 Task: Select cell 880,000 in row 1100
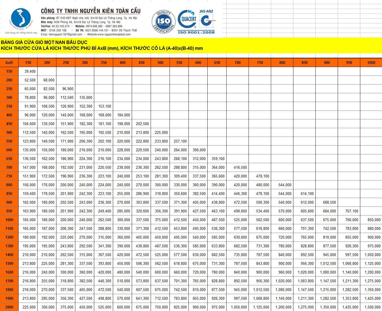click(x=371, y=228)
